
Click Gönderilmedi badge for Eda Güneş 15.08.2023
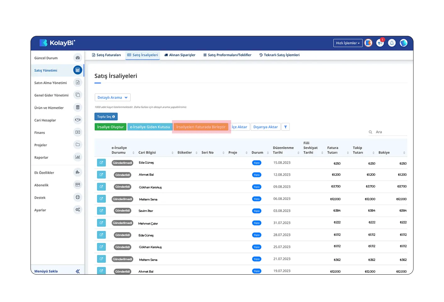pos(122,163)
